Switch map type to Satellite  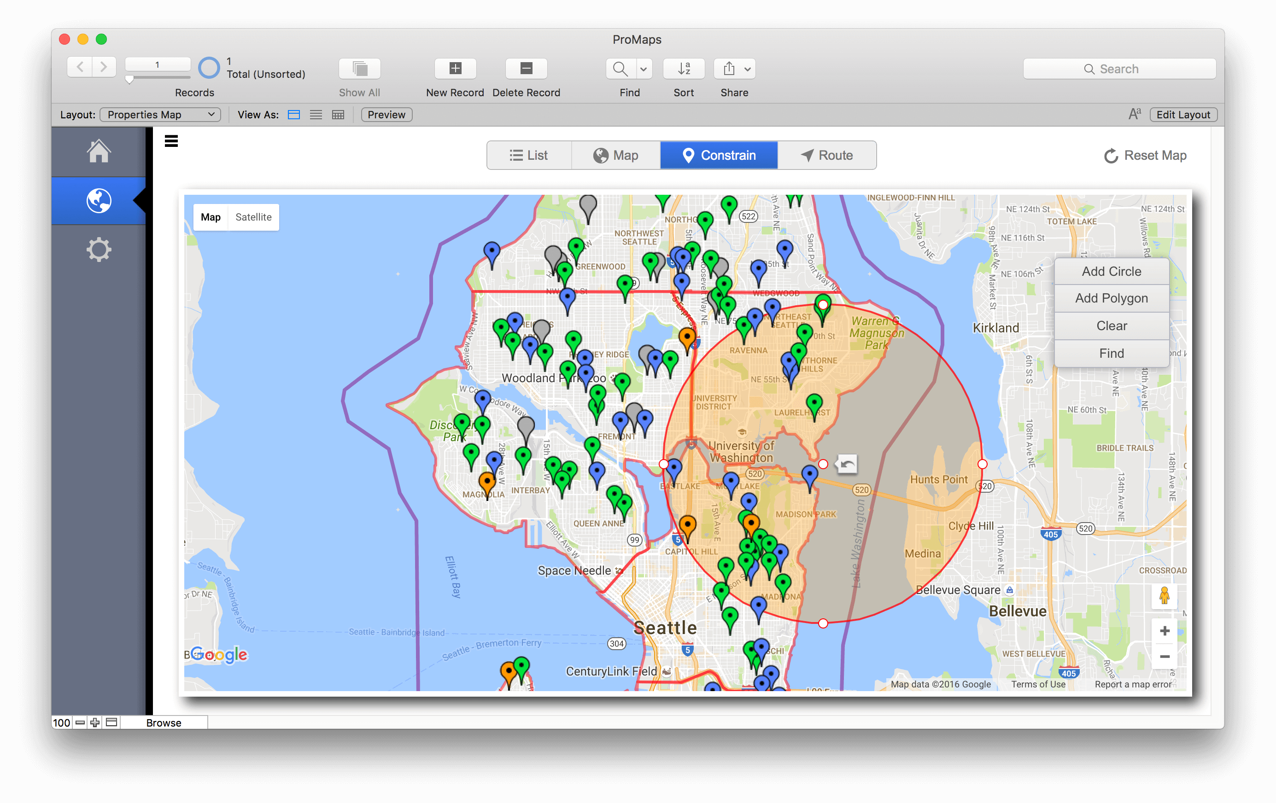pos(253,217)
